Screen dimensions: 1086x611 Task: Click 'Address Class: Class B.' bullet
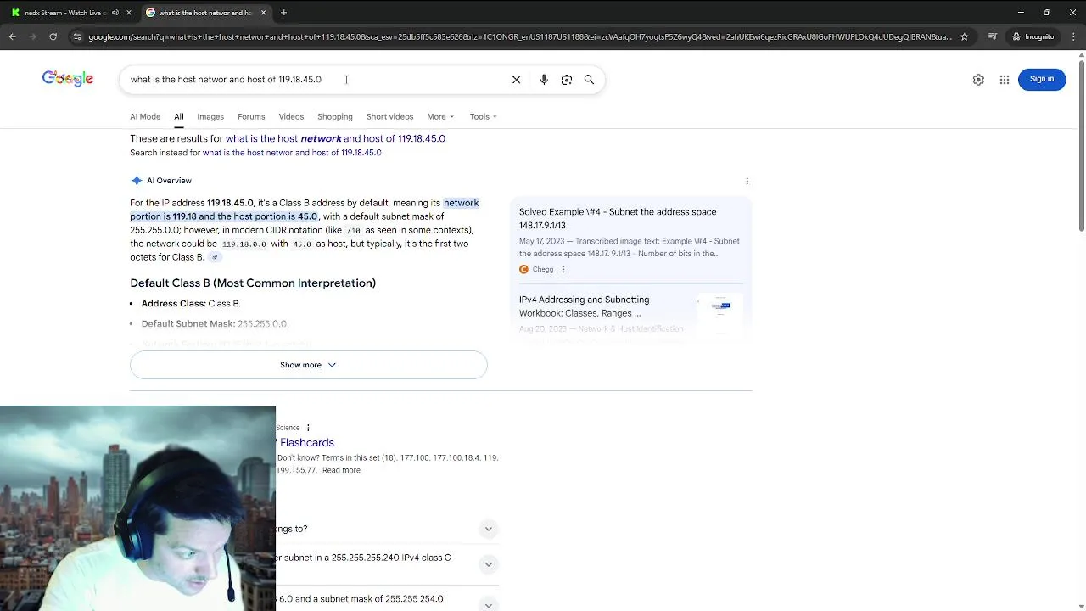(191, 303)
